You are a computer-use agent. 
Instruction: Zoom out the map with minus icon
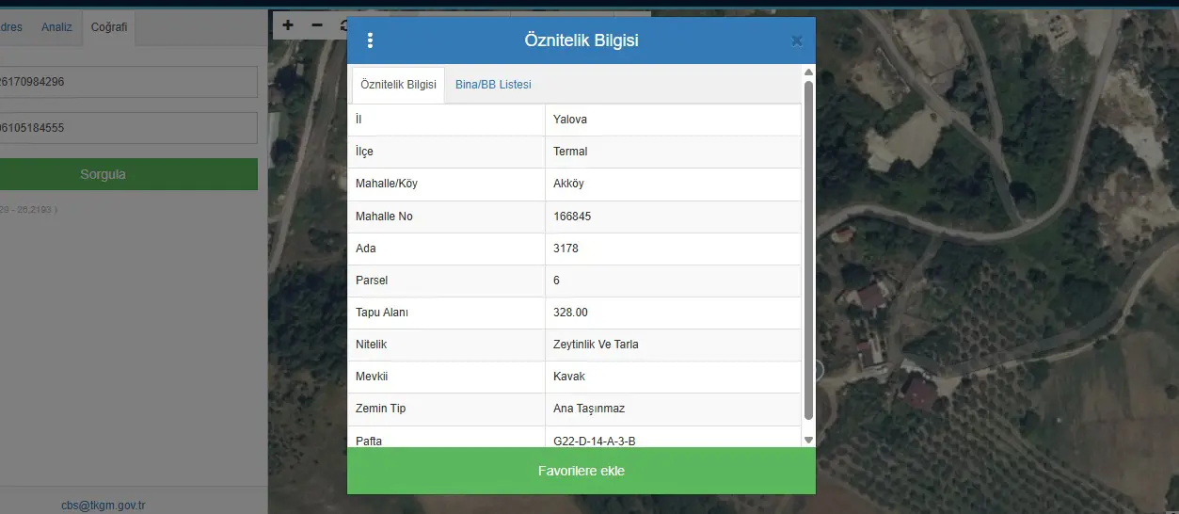click(x=317, y=25)
